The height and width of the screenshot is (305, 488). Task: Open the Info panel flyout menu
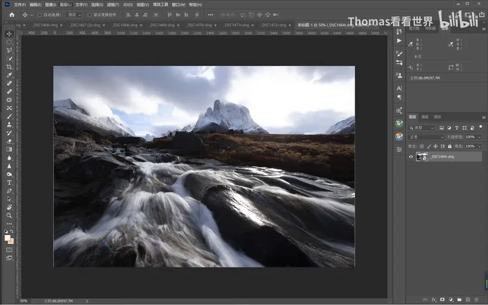pyautogui.click(x=484, y=29)
